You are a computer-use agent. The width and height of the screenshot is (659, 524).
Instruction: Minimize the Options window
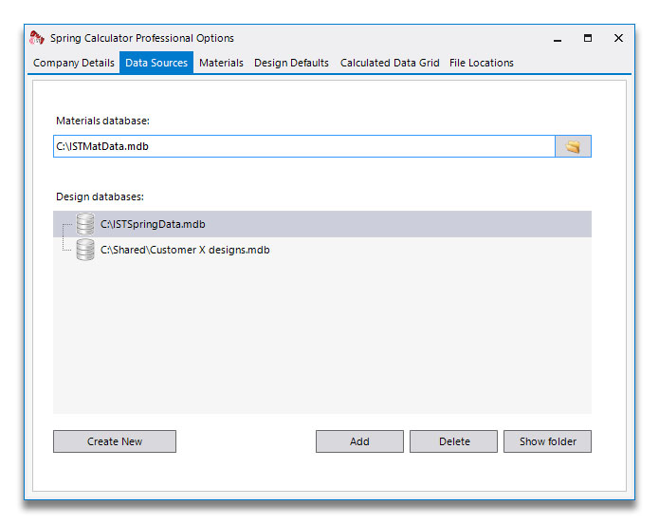click(558, 39)
